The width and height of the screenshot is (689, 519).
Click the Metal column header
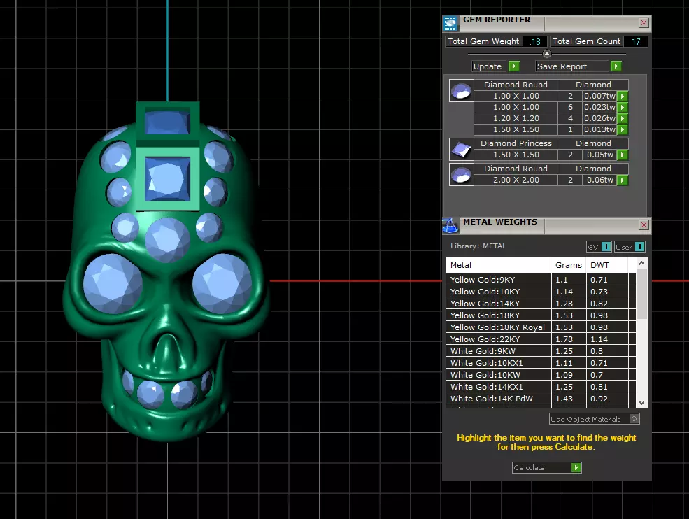[498, 265]
